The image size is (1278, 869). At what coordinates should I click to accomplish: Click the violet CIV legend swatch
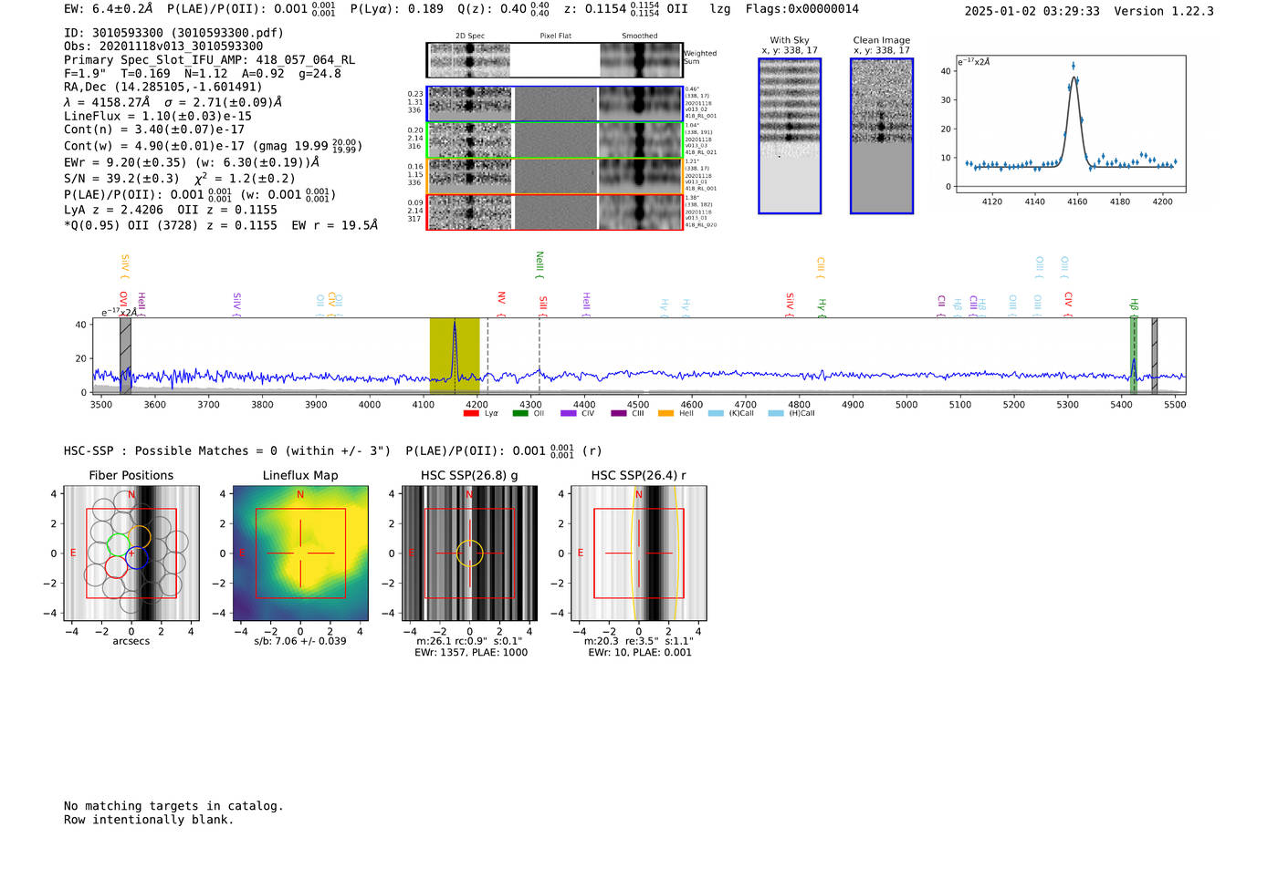(x=569, y=413)
